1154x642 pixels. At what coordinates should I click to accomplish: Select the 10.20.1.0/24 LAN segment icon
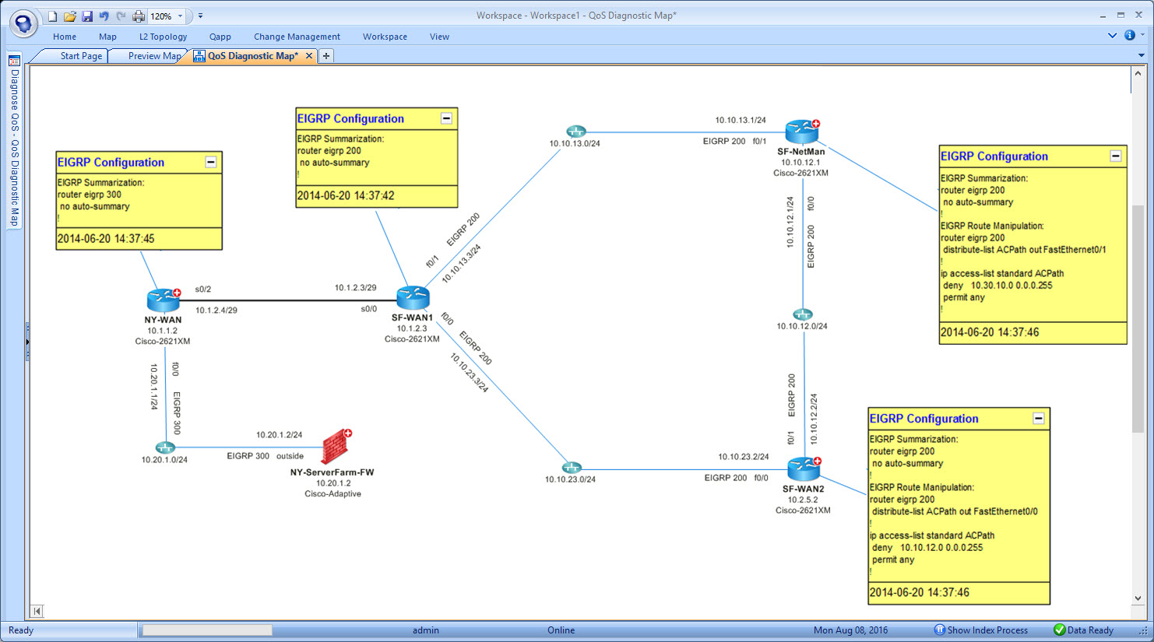(165, 447)
